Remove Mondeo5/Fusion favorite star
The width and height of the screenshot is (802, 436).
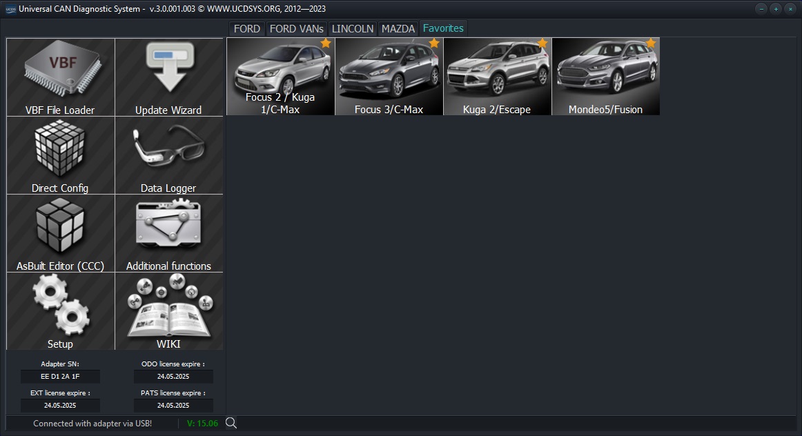(651, 43)
